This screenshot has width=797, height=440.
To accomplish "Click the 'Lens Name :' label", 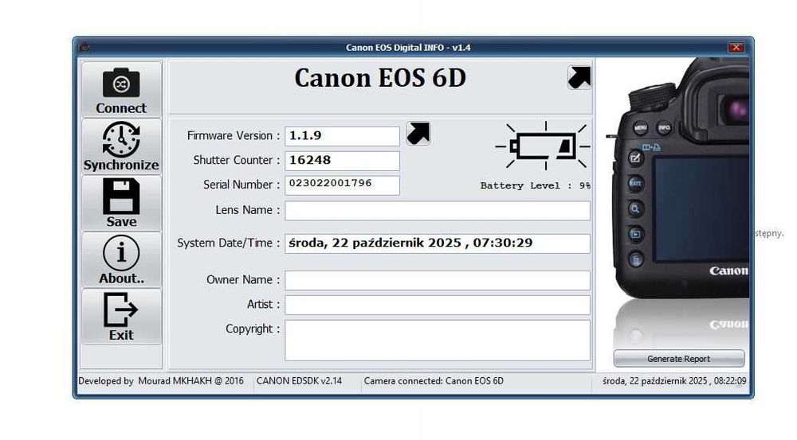I will [248, 209].
